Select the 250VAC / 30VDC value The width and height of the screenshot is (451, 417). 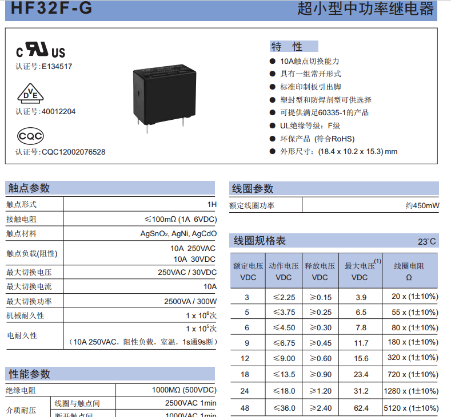187,272
